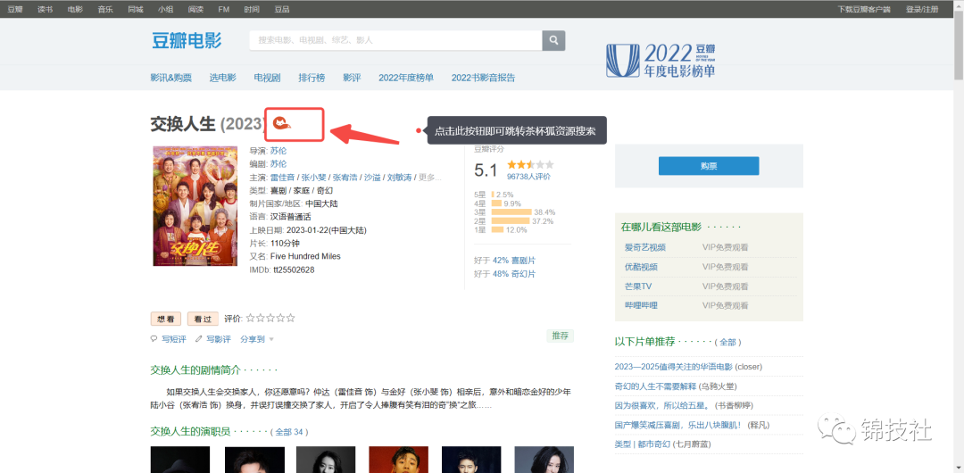This screenshot has width=964, height=473.
Task: Open the 分享到 share dropdown
Action: 257,339
